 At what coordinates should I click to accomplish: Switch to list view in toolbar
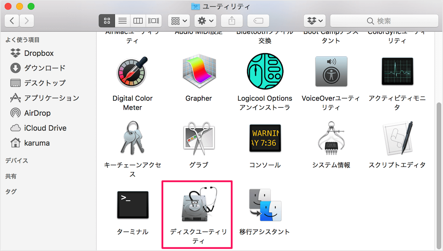point(122,21)
